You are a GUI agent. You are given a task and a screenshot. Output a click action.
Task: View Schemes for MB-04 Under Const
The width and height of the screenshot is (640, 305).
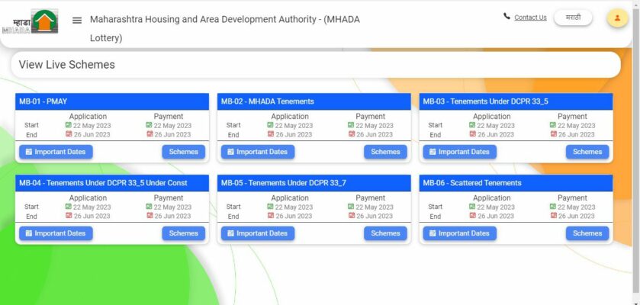184,233
